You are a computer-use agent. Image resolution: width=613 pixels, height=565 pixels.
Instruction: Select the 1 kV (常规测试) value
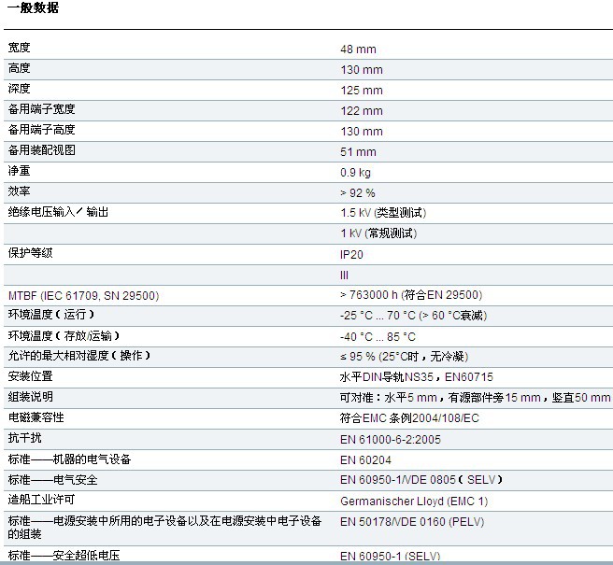click(378, 233)
